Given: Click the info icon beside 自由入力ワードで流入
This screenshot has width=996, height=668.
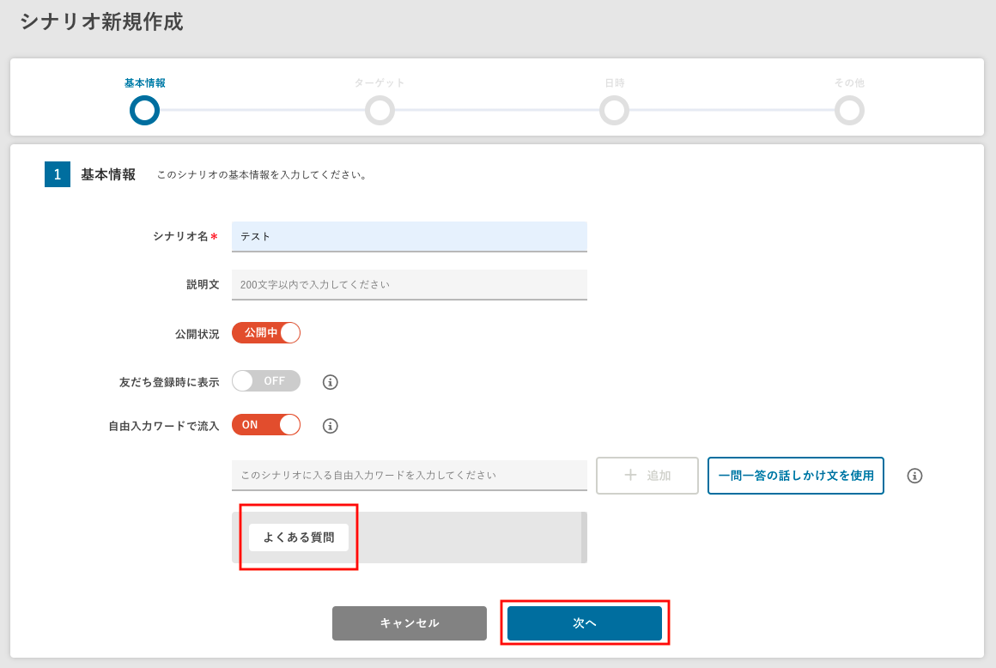Looking at the screenshot, I should (x=331, y=426).
